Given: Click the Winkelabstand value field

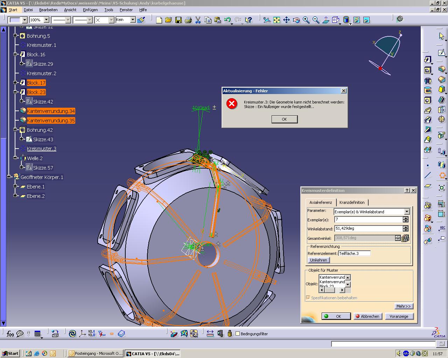Looking at the screenshot, I should (x=369, y=228).
